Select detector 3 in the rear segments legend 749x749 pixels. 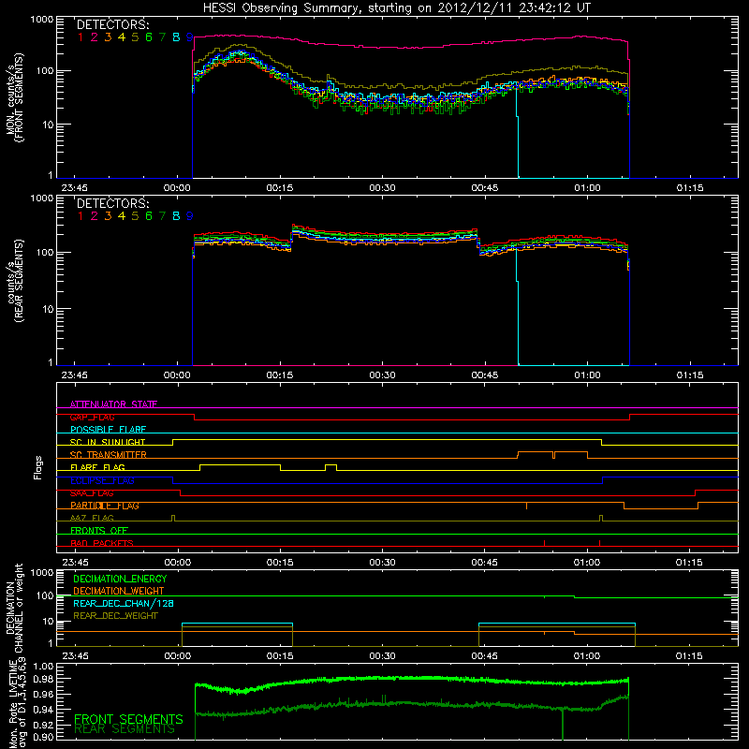(x=108, y=216)
